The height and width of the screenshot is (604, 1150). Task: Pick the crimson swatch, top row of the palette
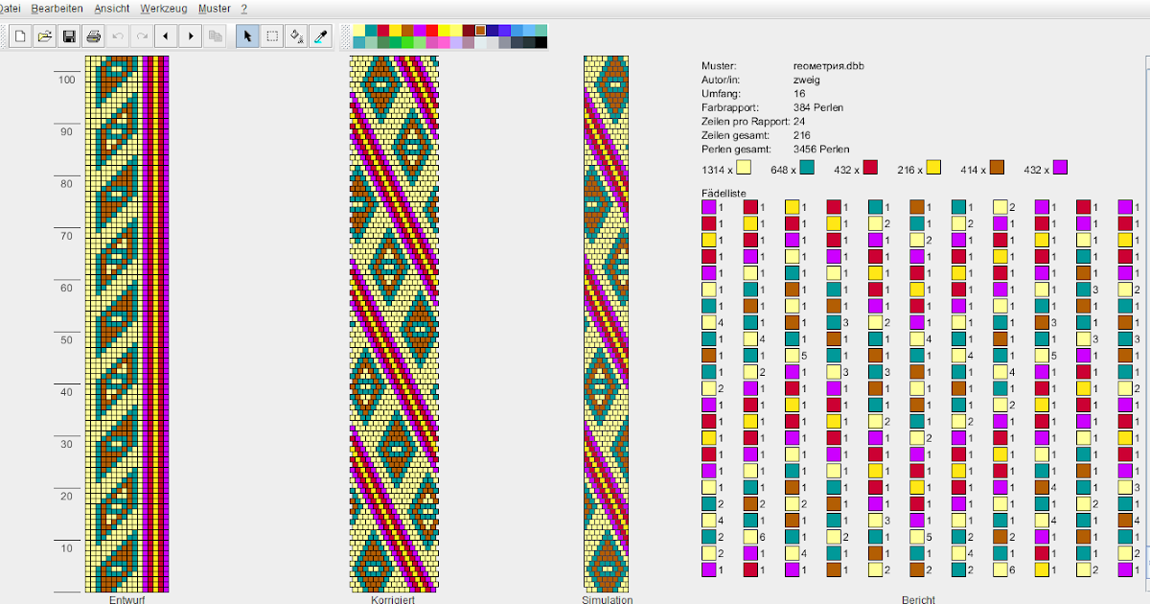383,31
